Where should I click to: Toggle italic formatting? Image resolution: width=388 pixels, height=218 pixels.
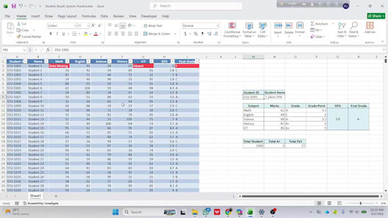coord(57,34)
